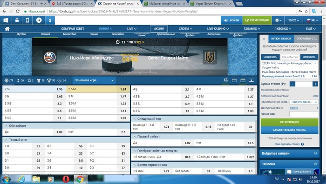Remove the Islanders-Vegas event from the coupon
The width and height of the screenshot is (326, 184).
(x=315, y=63)
